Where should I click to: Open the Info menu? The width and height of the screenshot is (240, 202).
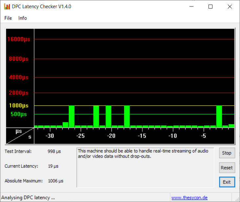(x=23, y=18)
